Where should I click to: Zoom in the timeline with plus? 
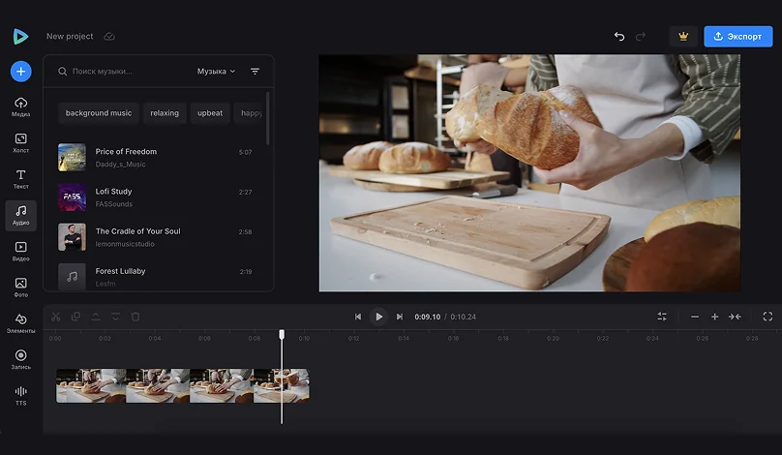tap(714, 317)
